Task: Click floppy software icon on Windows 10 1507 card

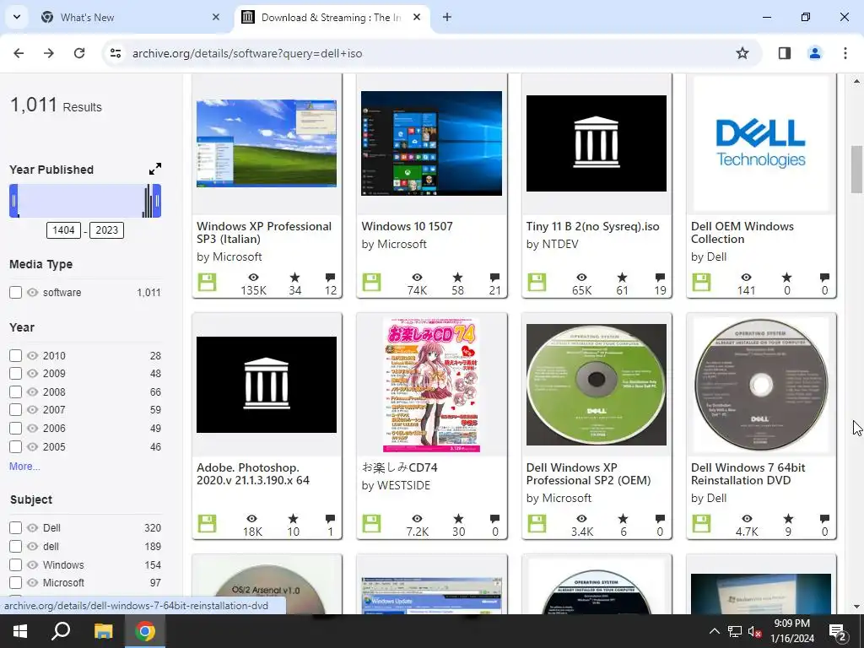Action: [372, 282]
